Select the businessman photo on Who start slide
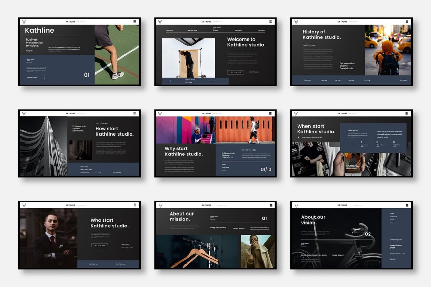 [49, 238]
